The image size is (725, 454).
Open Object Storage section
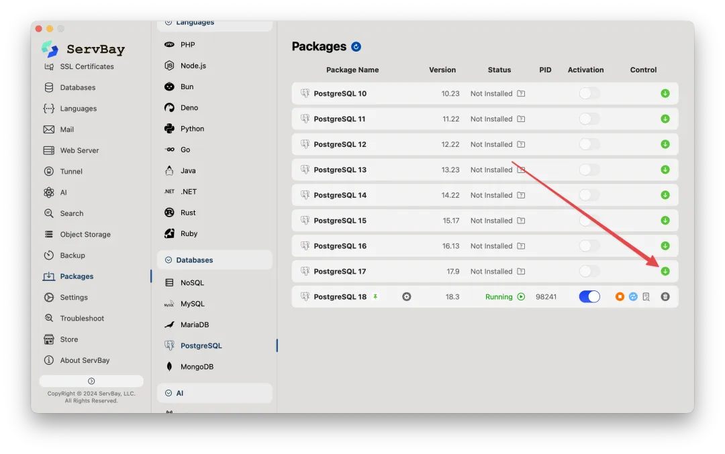[77, 234]
